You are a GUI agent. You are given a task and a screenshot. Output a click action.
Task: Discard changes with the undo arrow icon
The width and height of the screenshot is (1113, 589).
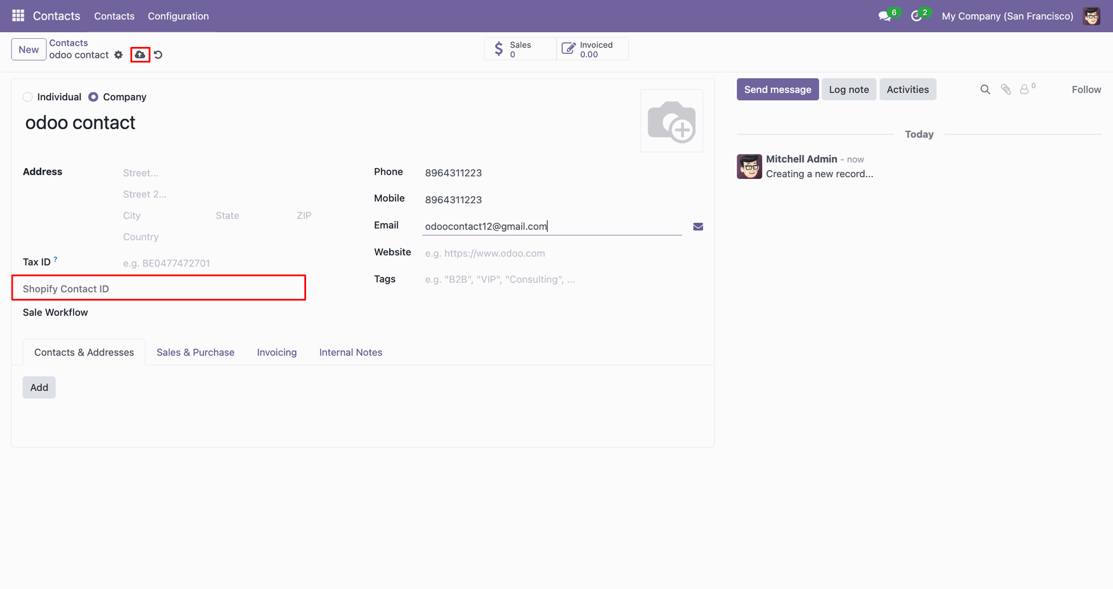pyautogui.click(x=158, y=54)
